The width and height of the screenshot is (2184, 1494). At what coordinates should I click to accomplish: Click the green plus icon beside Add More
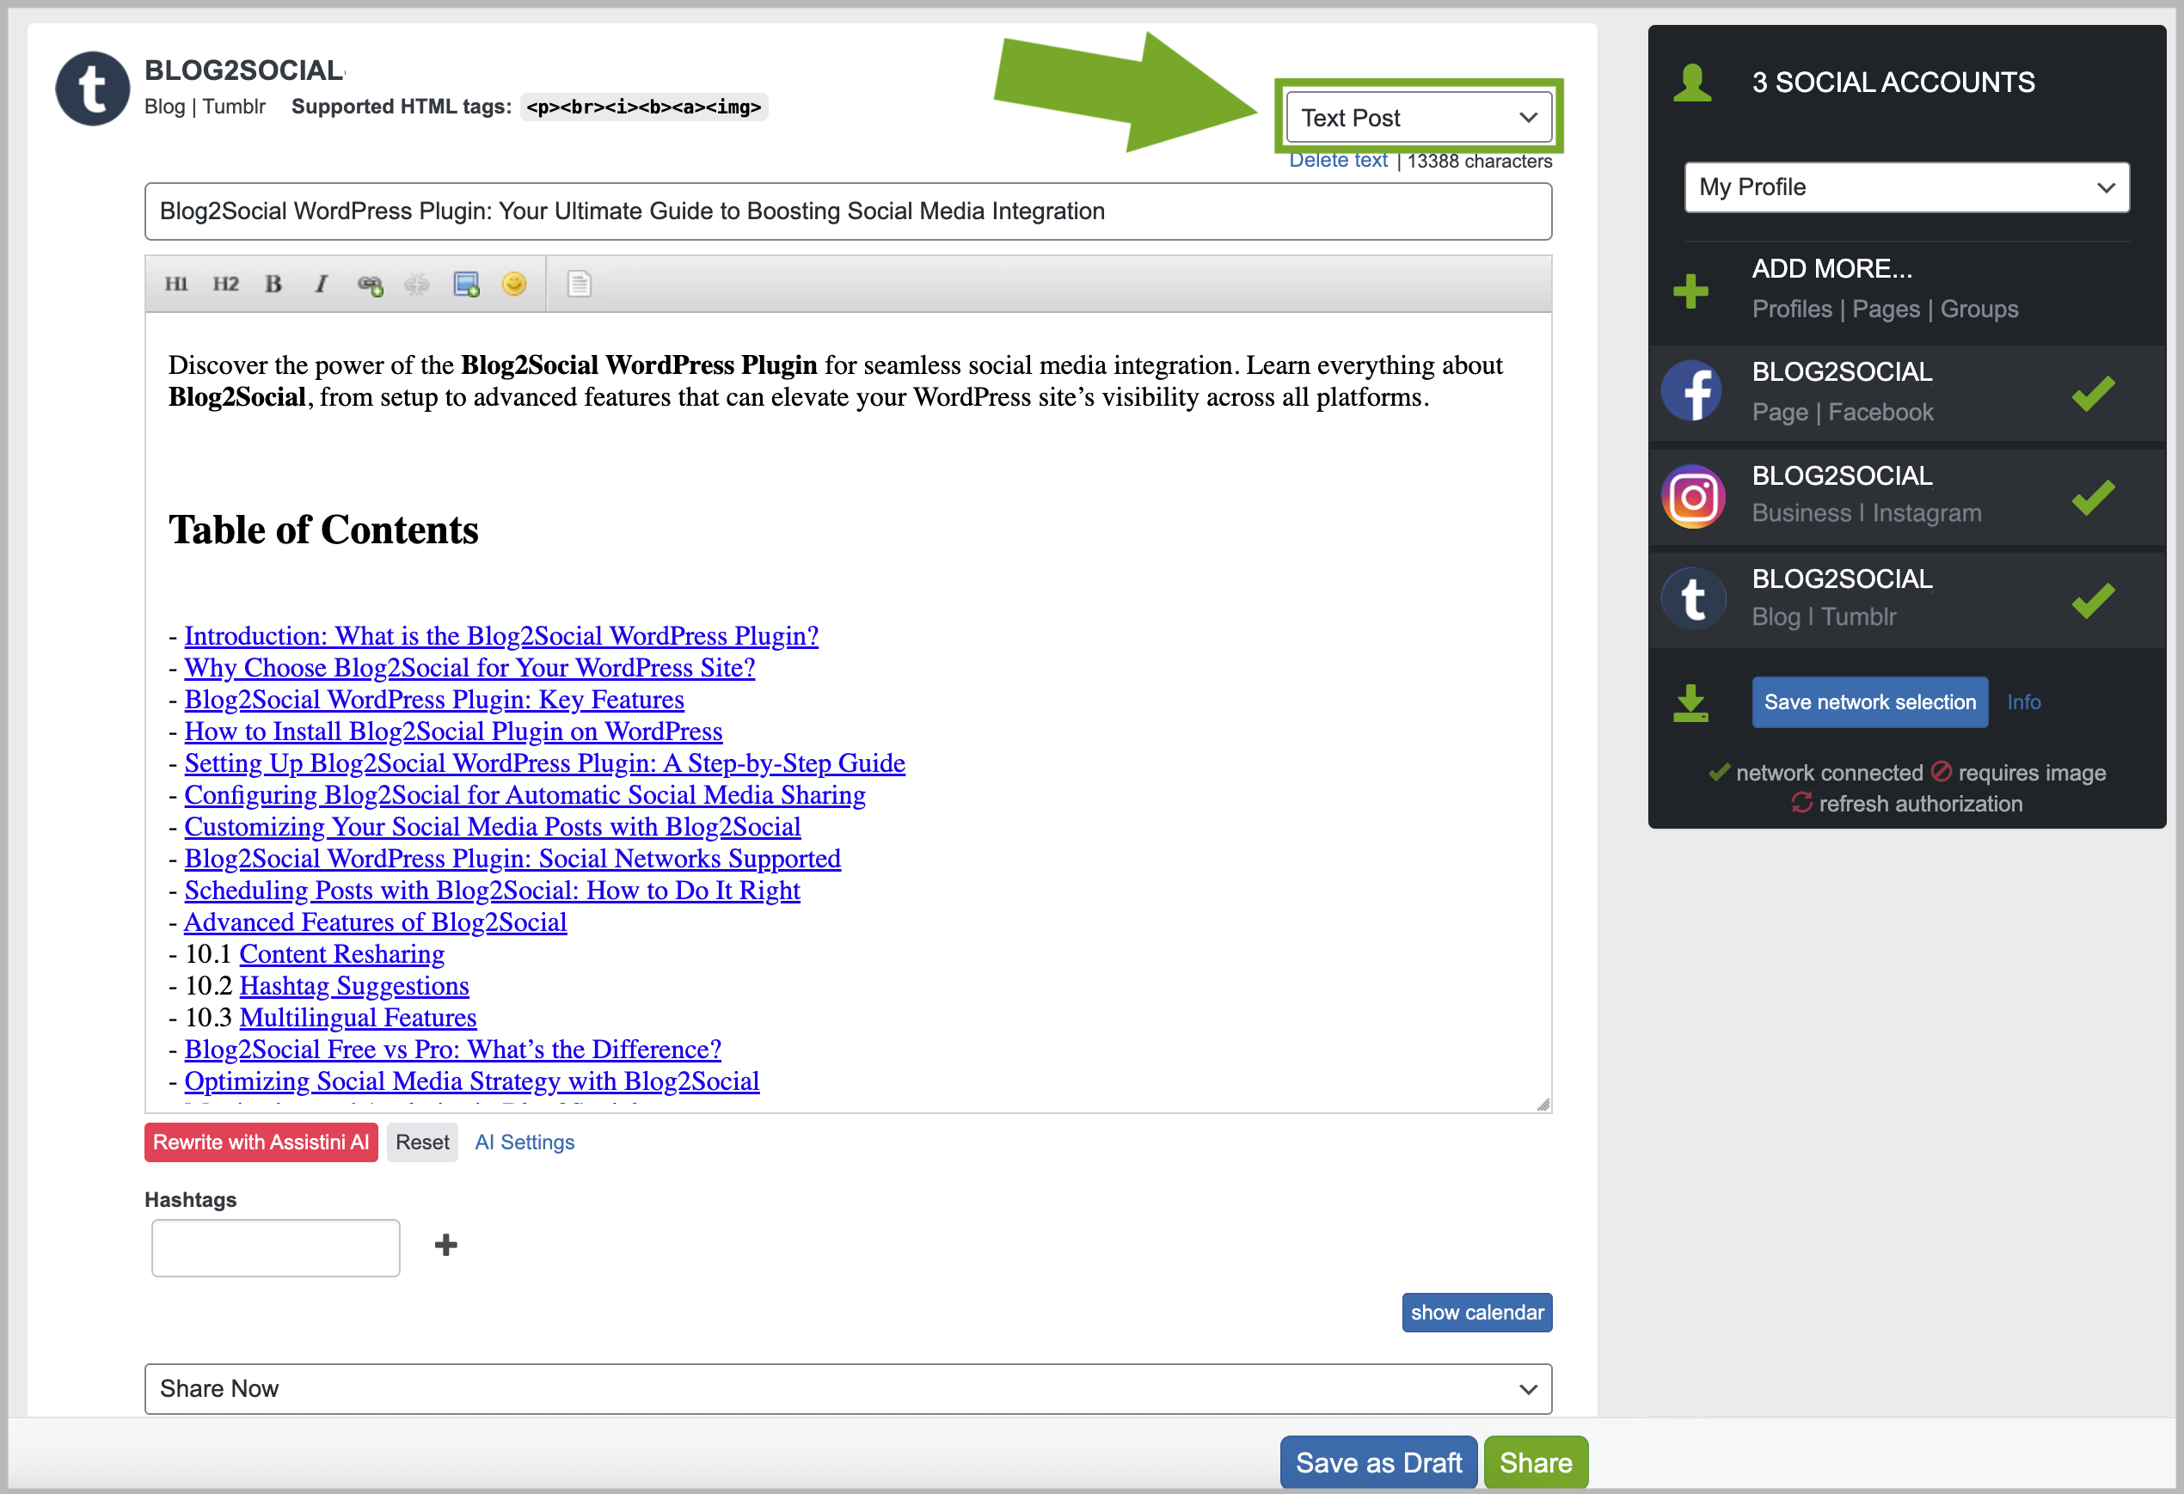1690,291
